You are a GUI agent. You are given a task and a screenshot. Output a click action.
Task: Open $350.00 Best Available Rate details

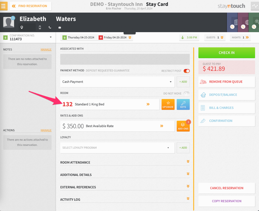click(117, 126)
